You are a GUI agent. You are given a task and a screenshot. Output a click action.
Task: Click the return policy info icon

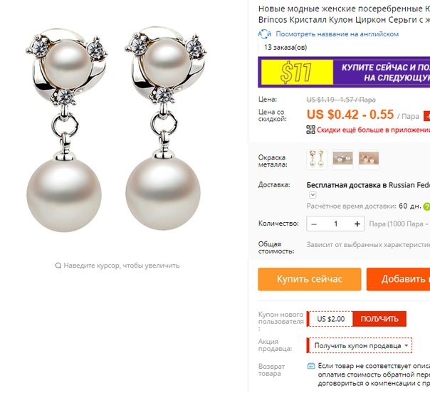311,366
